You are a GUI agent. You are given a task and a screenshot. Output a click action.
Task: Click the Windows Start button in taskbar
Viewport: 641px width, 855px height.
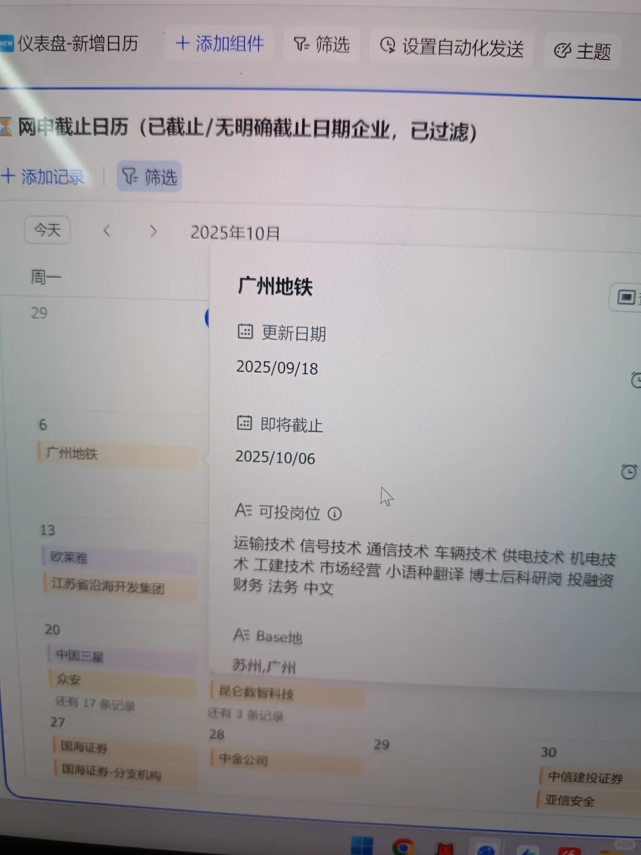coord(361,845)
